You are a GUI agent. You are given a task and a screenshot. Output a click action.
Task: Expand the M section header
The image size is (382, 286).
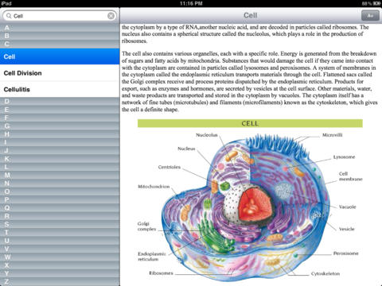tap(60, 175)
